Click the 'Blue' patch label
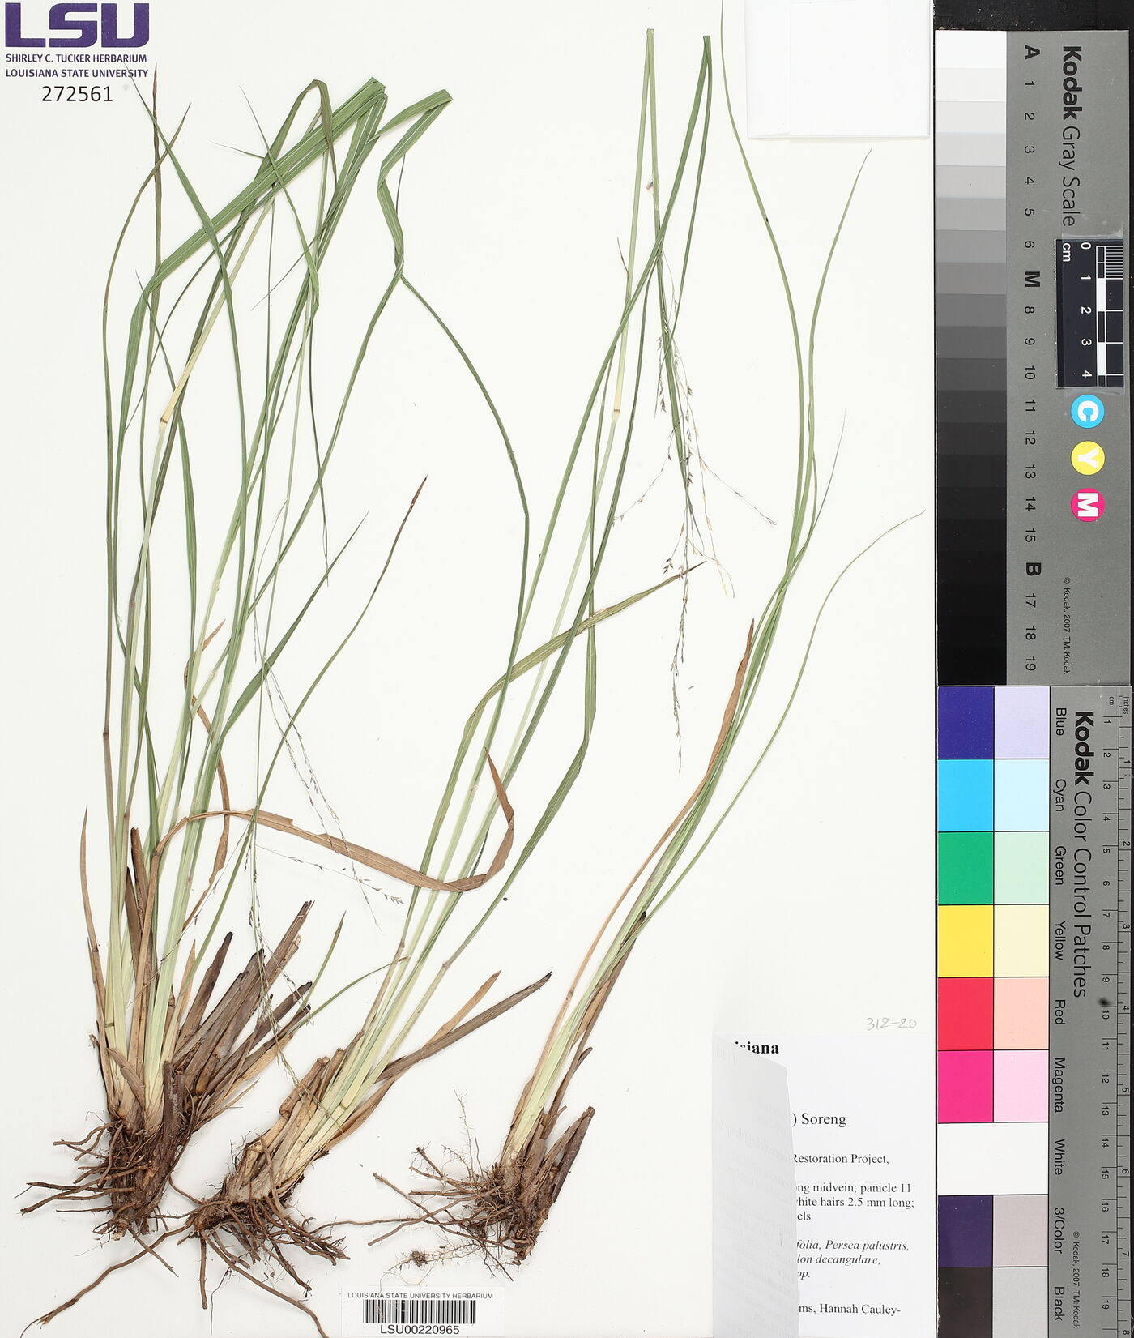Screen dimensions: 1134x1338 1059,721
